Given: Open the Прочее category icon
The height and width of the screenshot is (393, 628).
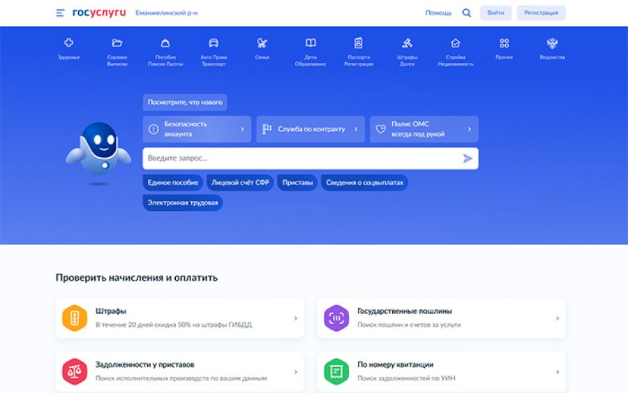Looking at the screenshot, I should point(504,43).
